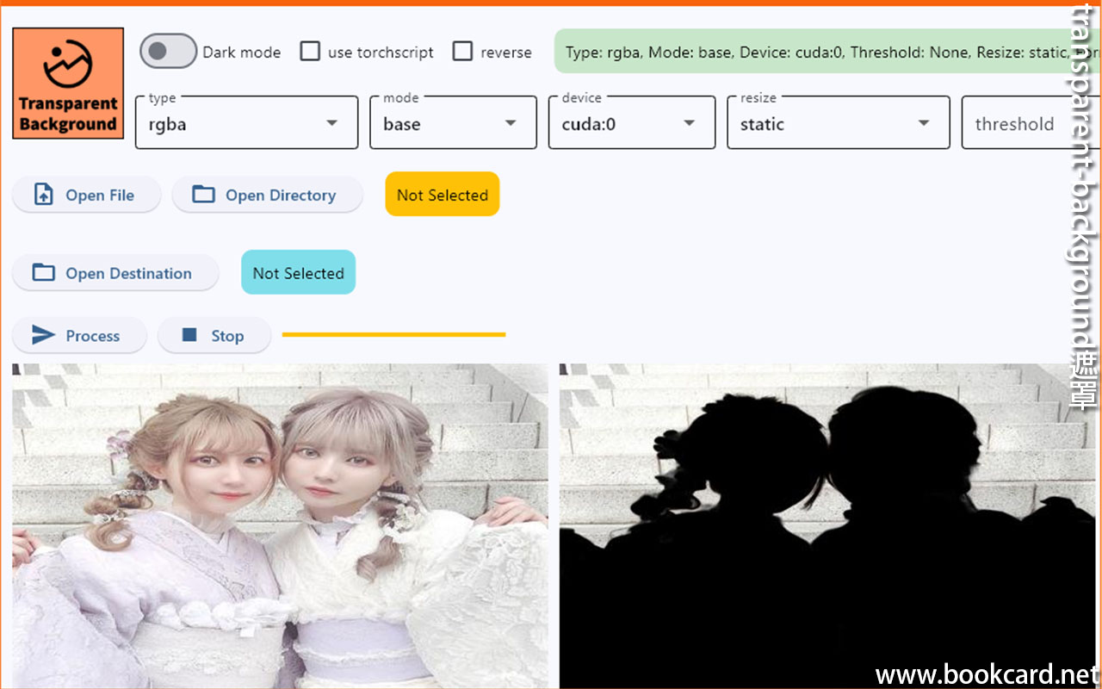
Task: Click the yellow progress bar
Action: pos(393,334)
